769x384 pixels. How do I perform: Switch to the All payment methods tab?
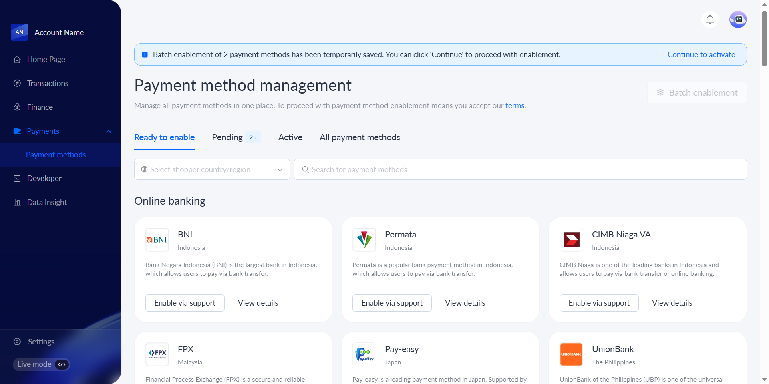pos(360,137)
